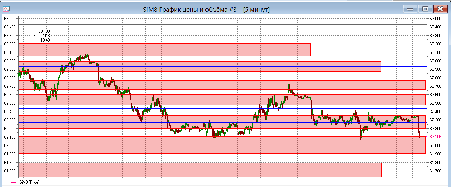This screenshot has height=187, width=451.
Task: Click the '62 000' label on the right axis
Action: (x=436, y=145)
